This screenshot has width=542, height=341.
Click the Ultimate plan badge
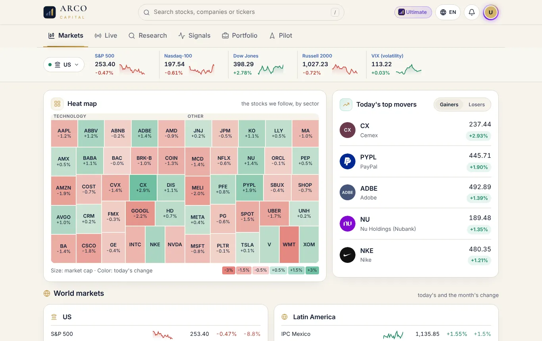tap(413, 12)
